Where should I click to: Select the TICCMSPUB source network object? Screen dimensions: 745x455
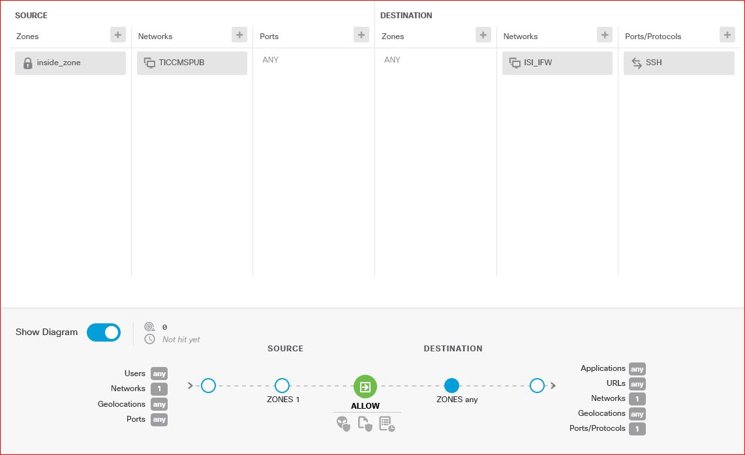point(192,63)
